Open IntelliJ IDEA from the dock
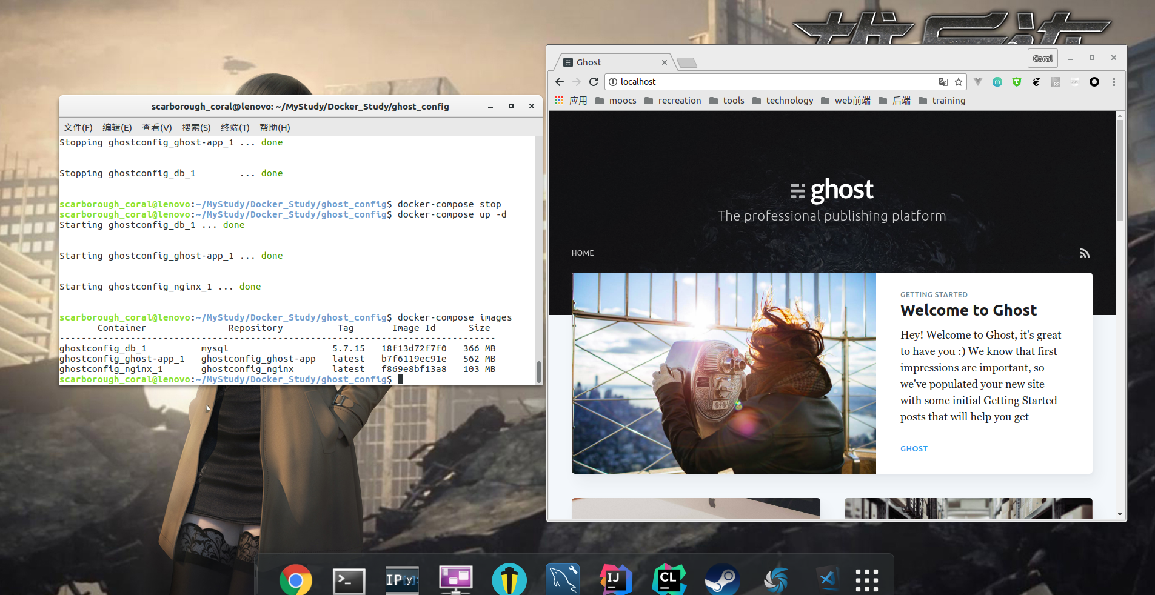This screenshot has width=1155, height=595. [x=615, y=579]
